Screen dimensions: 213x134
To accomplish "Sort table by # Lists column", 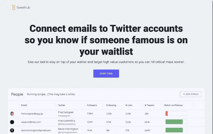I will (x=129, y=105).
